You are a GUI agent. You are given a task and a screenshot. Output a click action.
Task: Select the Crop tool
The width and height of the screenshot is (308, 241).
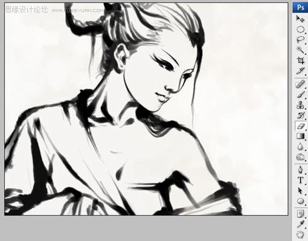[300, 60]
